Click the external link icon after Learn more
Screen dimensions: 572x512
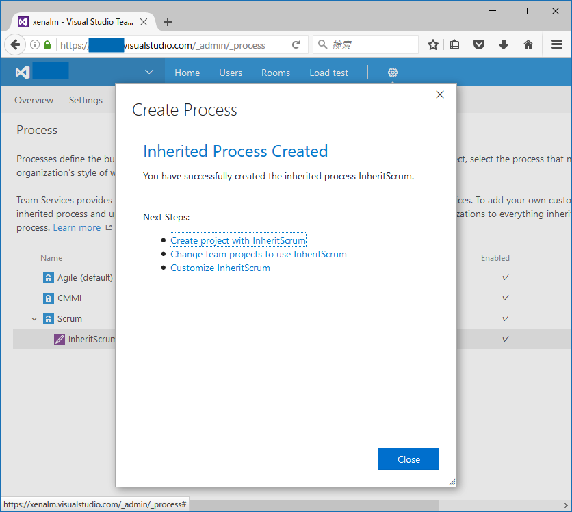[108, 227]
